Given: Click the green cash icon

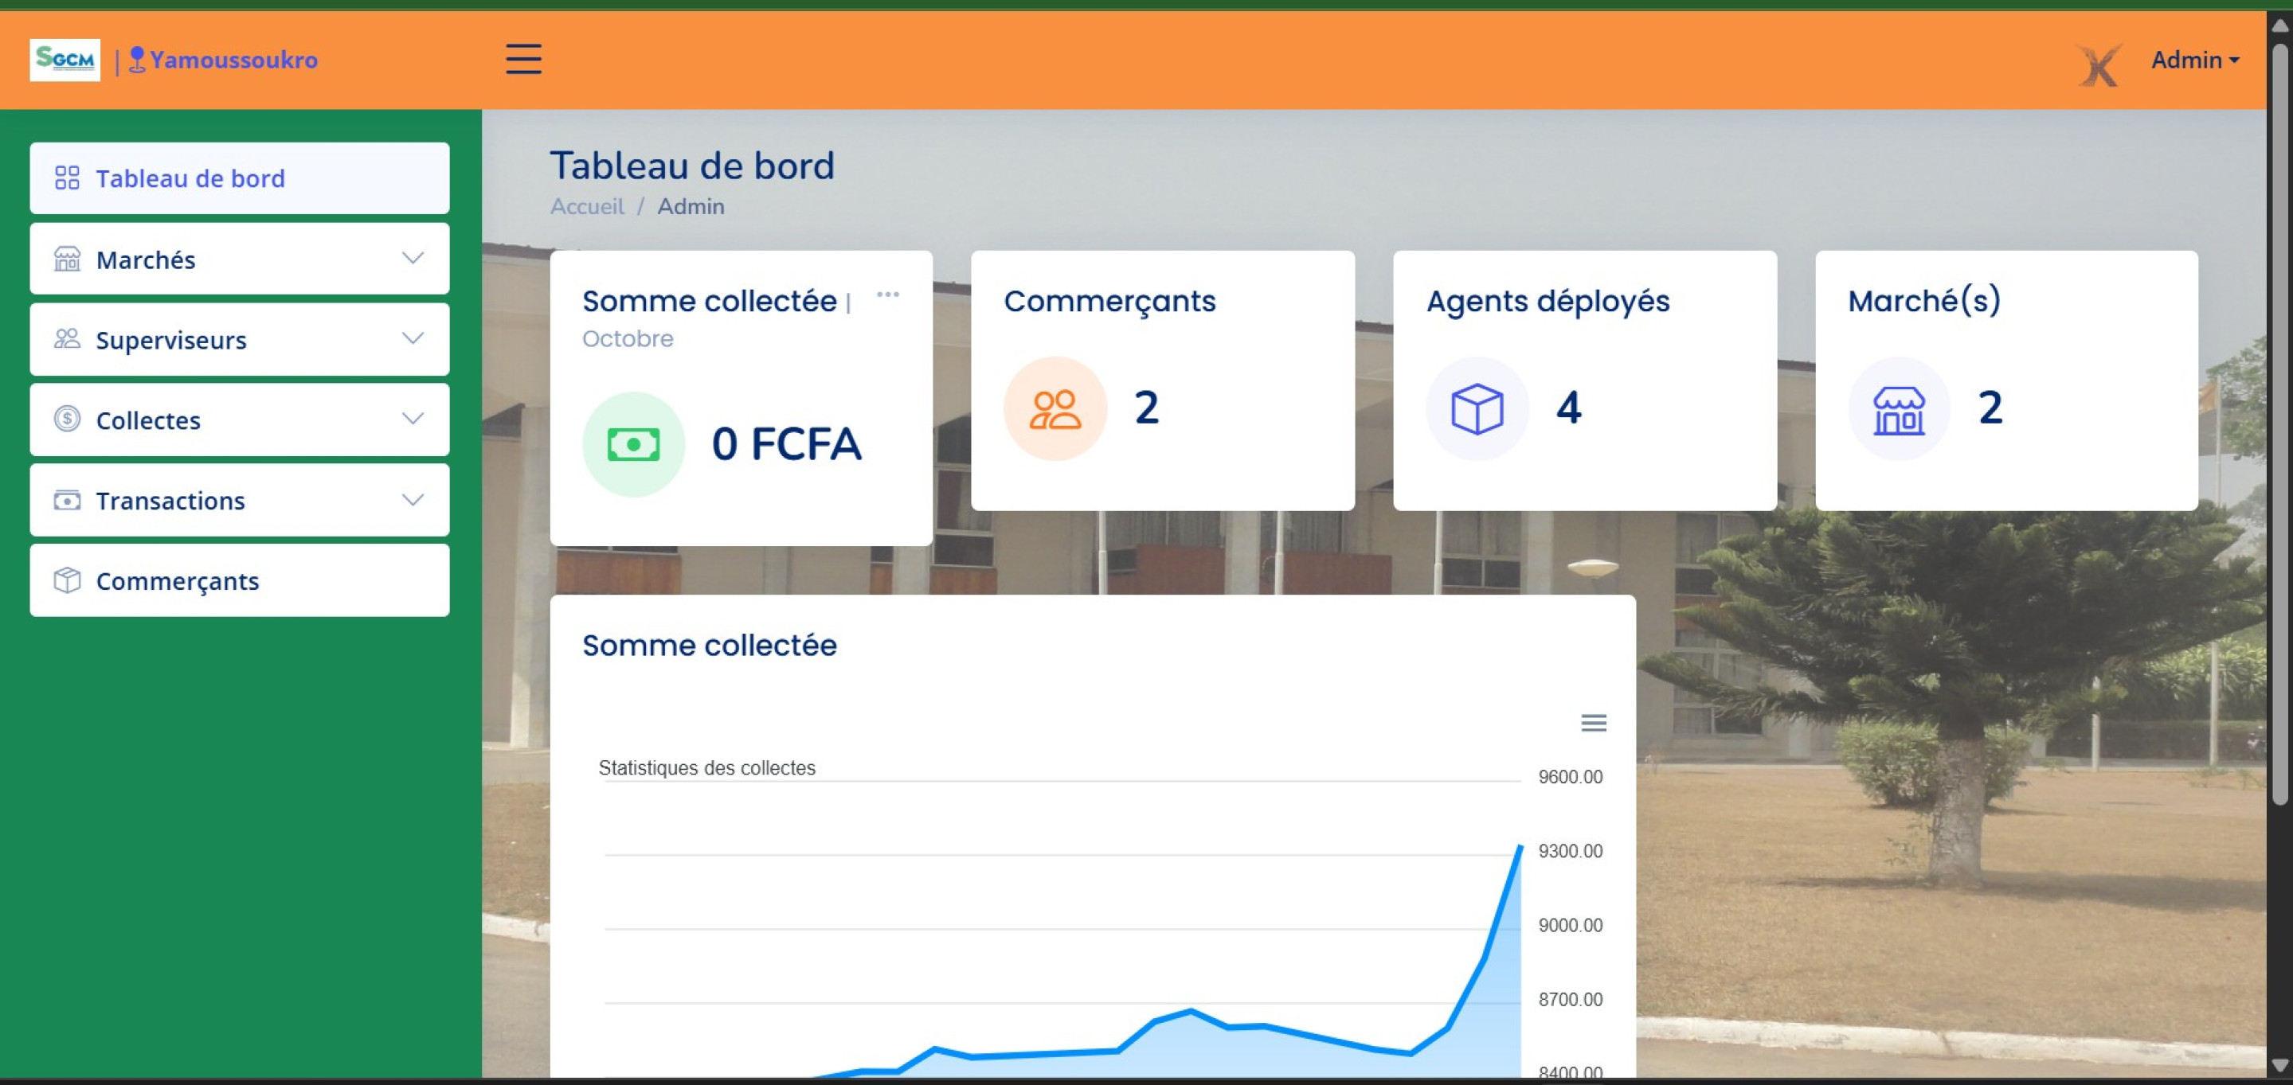Looking at the screenshot, I should pyautogui.click(x=633, y=443).
